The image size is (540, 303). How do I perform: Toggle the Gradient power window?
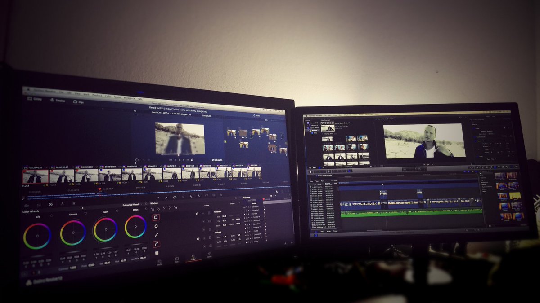click(156, 253)
